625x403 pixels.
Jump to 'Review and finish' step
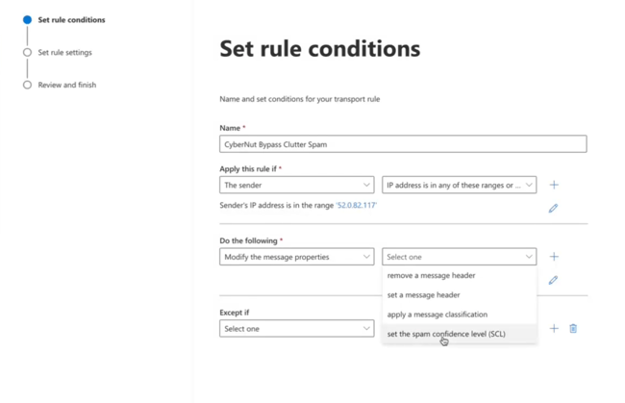click(x=66, y=85)
